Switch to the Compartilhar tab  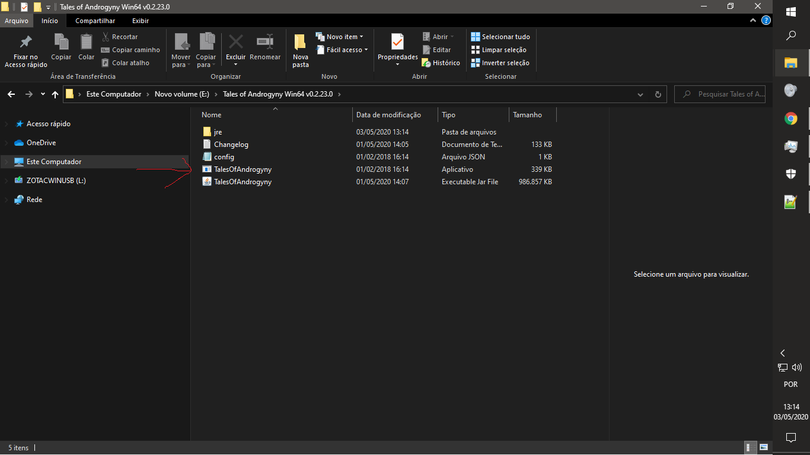(95, 21)
